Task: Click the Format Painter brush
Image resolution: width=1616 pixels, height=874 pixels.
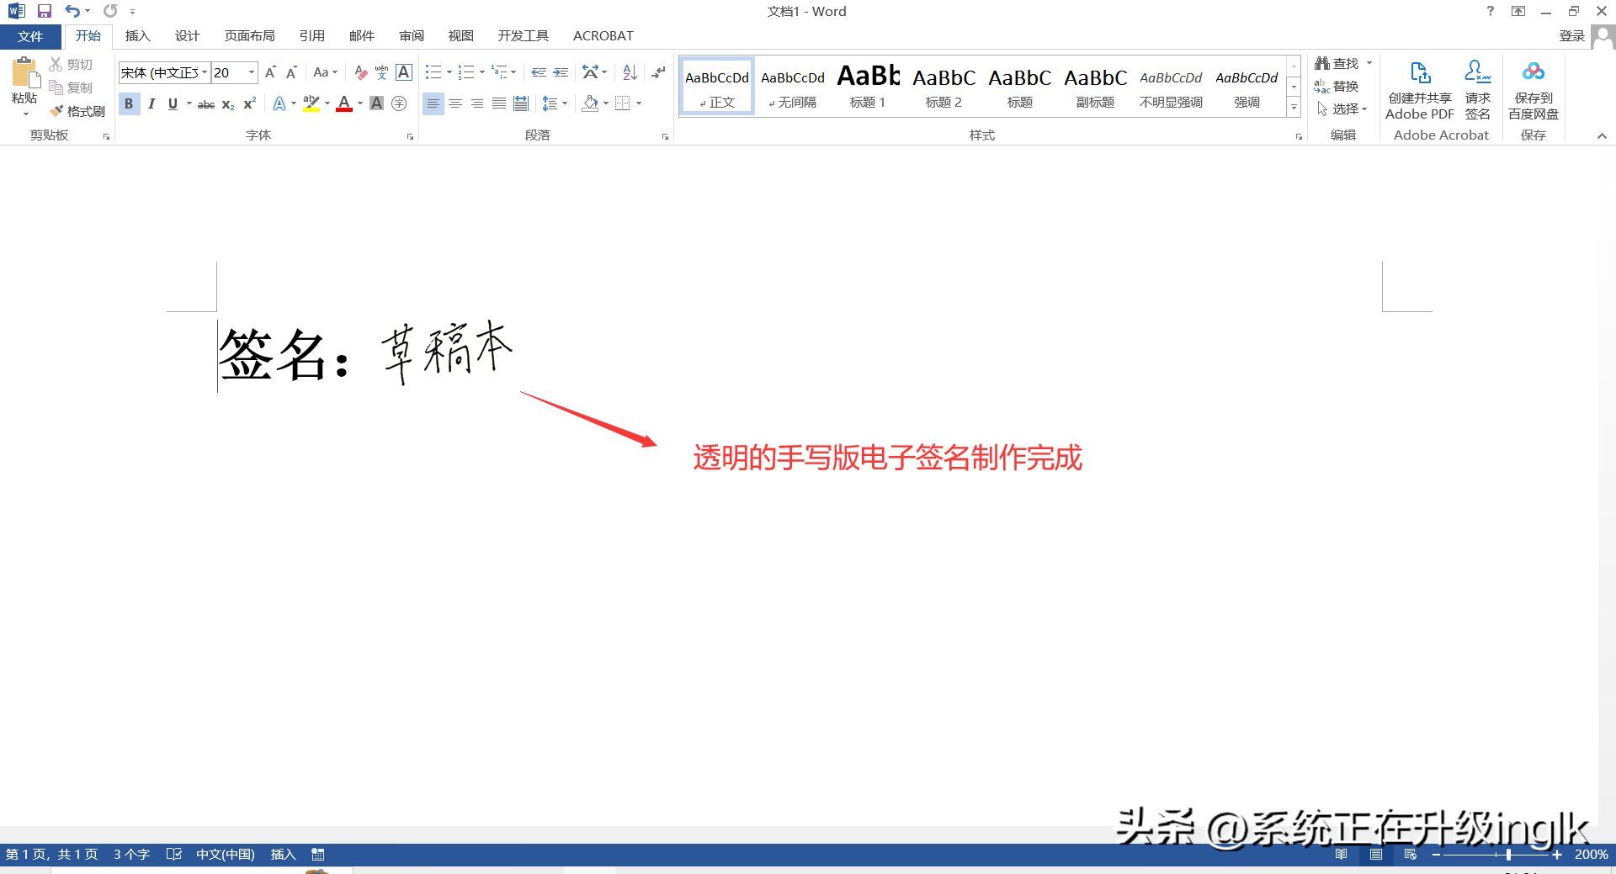Action: (77, 111)
